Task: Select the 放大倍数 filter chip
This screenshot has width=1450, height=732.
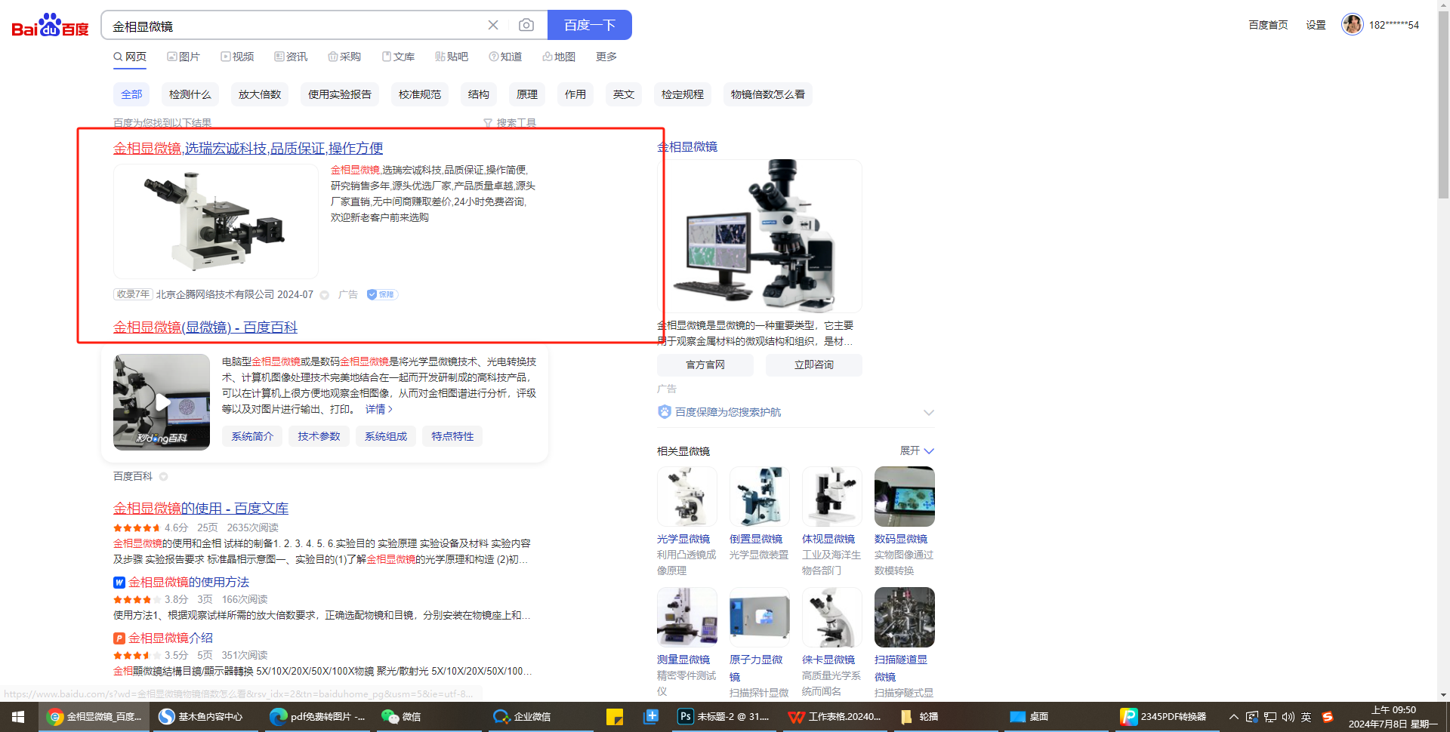Action: coord(260,94)
